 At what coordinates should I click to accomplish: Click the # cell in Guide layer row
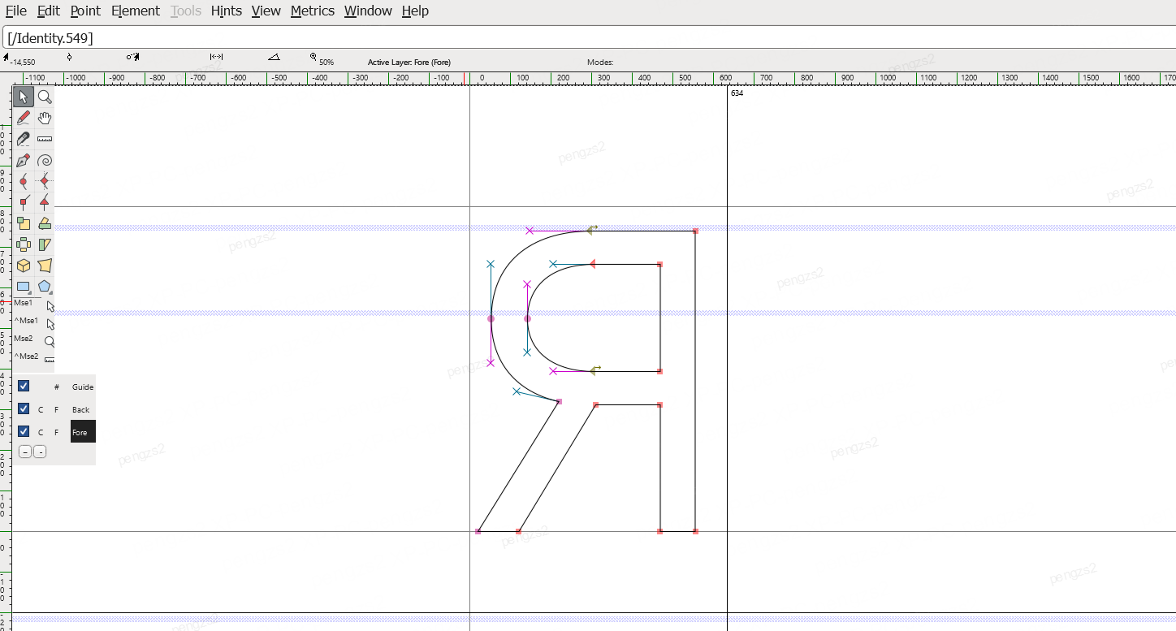57,387
